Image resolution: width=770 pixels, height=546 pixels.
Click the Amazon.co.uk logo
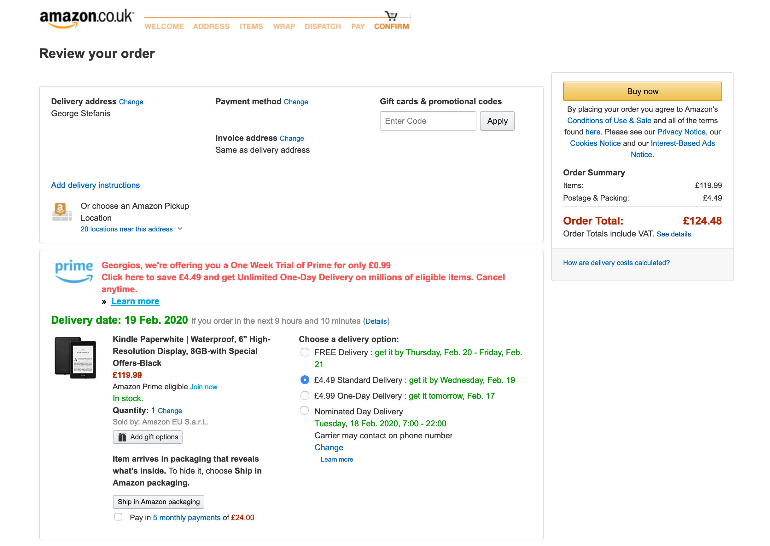click(x=87, y=19)
